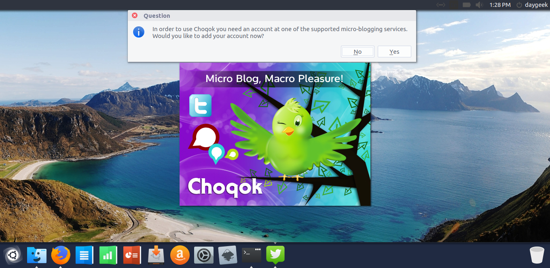550x268 pixels.
Task: Close the Question dialog with the red X
Action: click(135, 15)
